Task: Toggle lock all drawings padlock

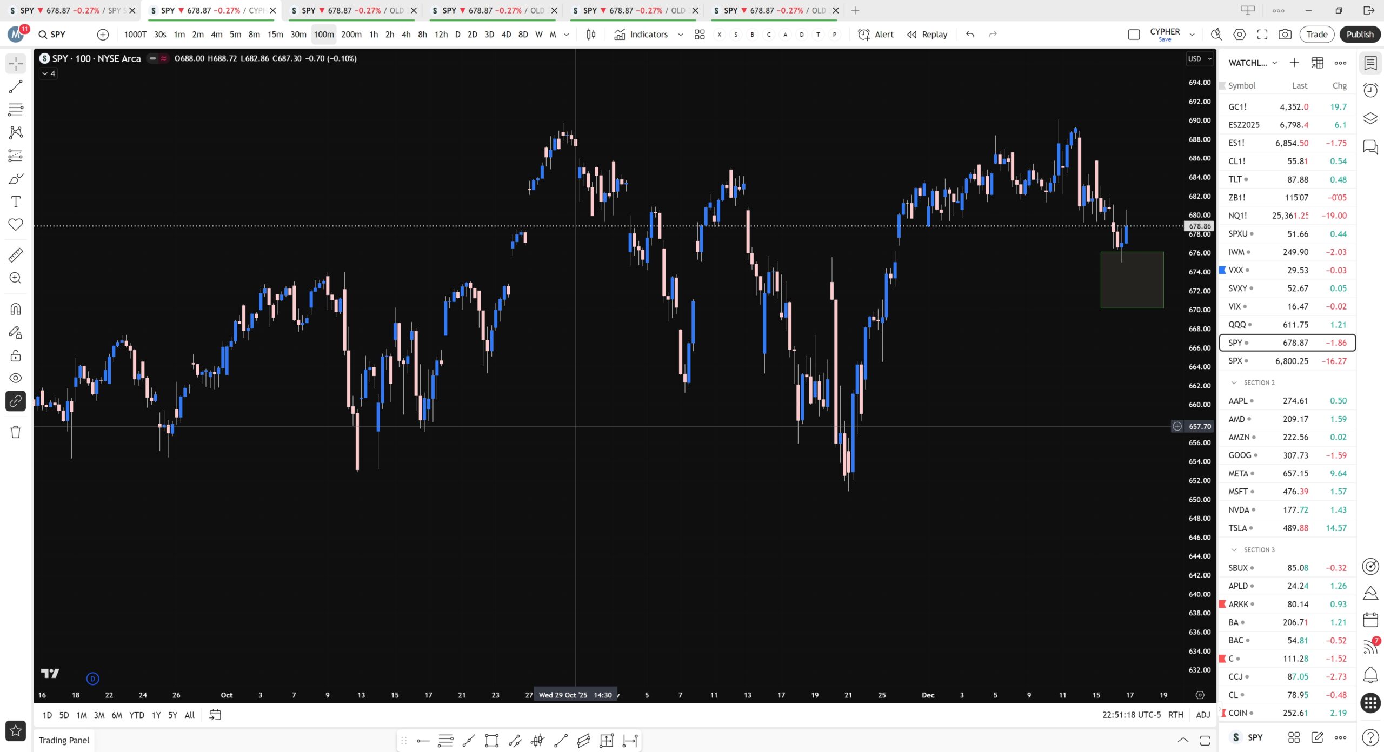Action: 16,355
